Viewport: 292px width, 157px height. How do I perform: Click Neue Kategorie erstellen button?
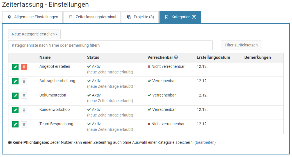pyautogui.click(x=34, y=34)
